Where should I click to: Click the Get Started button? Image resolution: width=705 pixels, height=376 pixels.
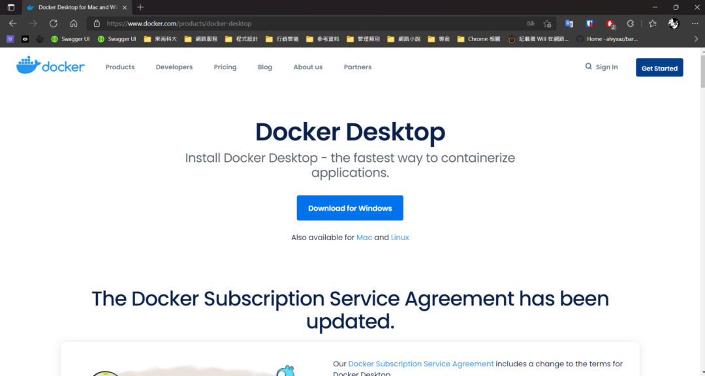659,67
